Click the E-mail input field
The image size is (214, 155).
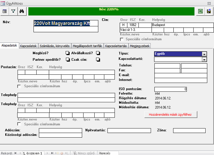pos(181,75)
